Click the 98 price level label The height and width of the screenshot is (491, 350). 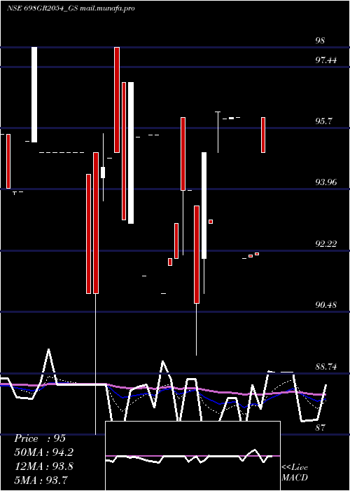coord(320,41)
